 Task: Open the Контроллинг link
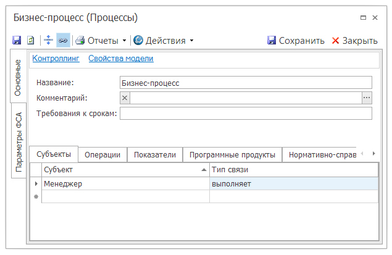click(56, 59)
